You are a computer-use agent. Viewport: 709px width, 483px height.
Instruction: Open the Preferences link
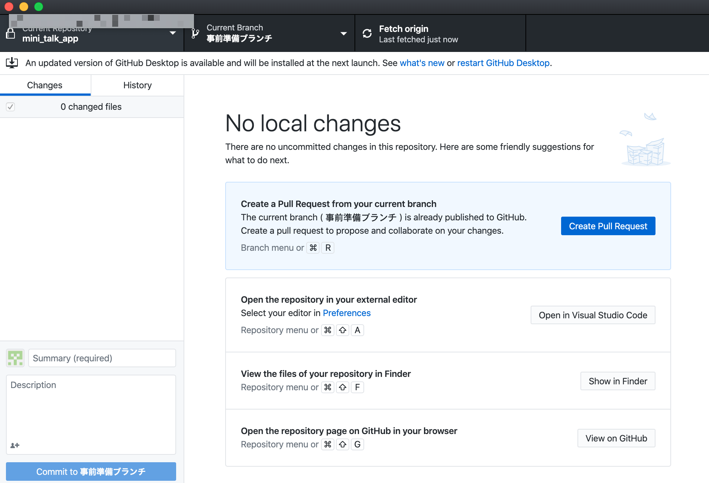point(346,313)
